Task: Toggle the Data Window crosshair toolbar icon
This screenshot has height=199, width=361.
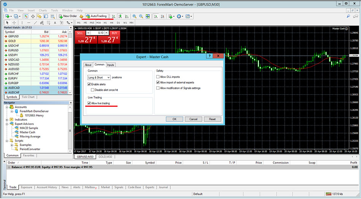Action: 33,16
